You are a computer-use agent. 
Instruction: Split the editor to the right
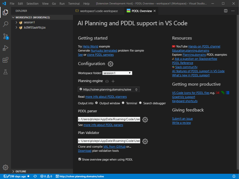(x=226, y=11)
